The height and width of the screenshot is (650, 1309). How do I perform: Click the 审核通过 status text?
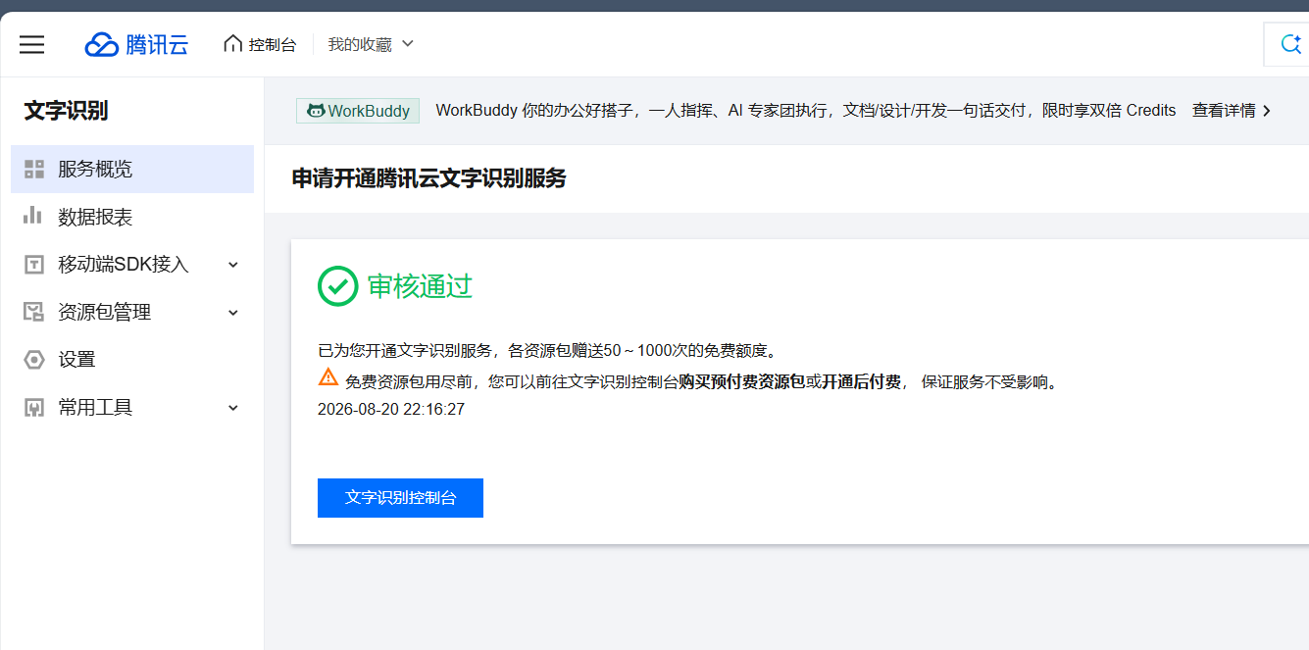pos(420,286)
